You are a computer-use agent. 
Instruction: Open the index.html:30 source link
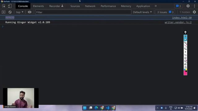pyautogui.click(x=182, y=18)
